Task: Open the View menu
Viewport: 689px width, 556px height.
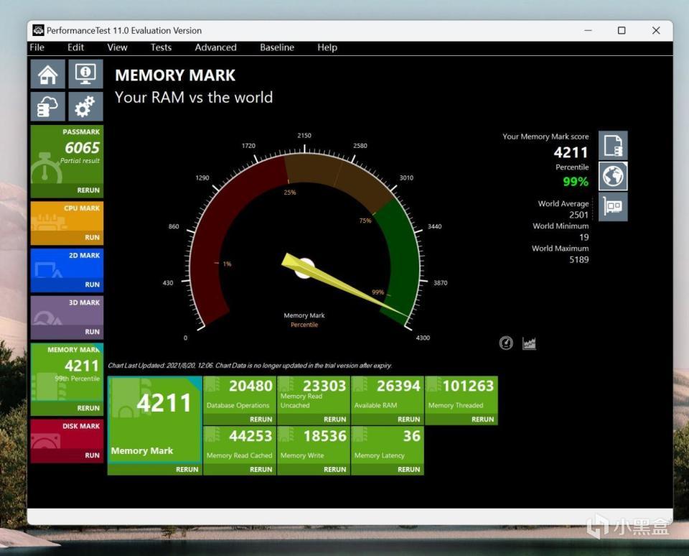Action: pos(117,47)
